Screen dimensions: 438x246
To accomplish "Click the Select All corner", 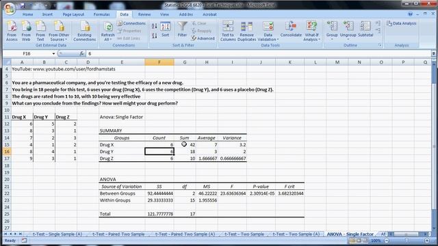I will point(7,62).
